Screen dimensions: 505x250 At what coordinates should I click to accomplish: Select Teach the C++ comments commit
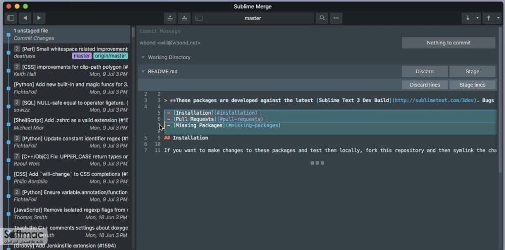pyautogui.click(x=67, y=231)
